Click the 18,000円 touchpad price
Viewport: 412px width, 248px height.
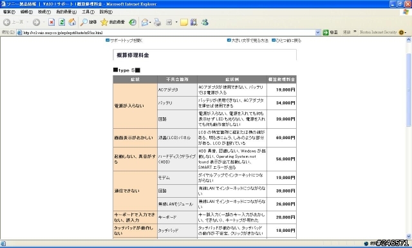[285, 231]
